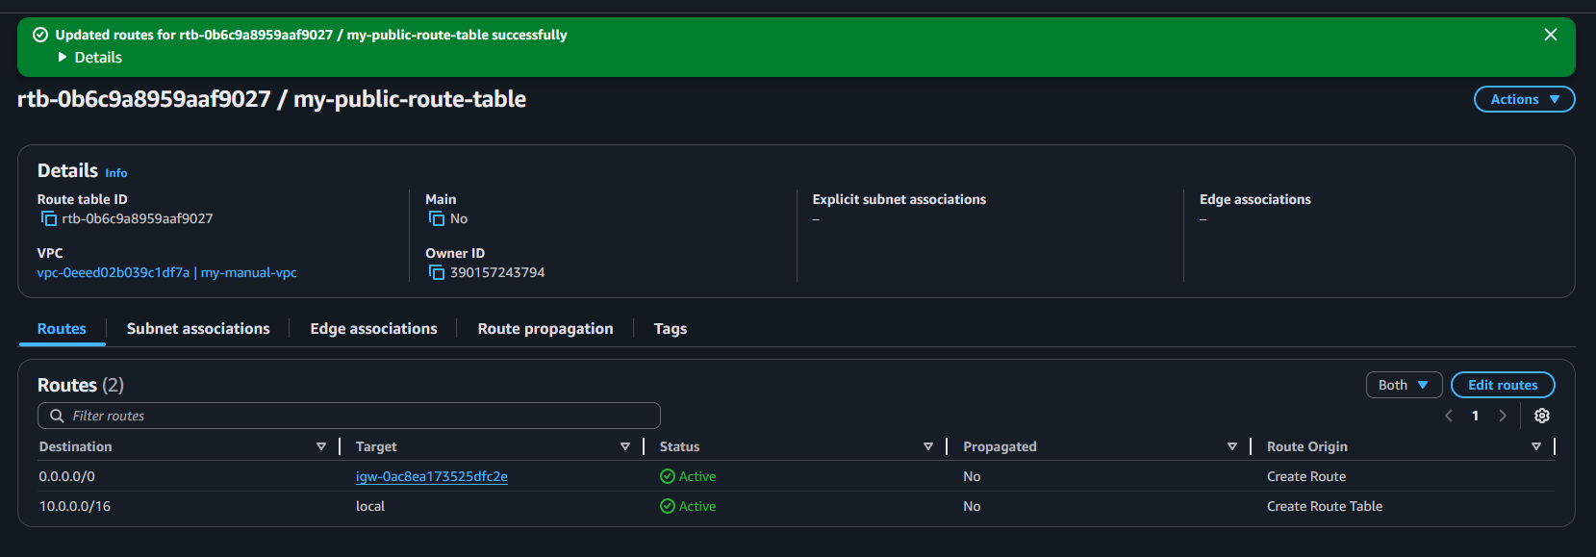Open the Both filter dropdown
This screenshot has height=557, width=1596.
point(1404,385)
